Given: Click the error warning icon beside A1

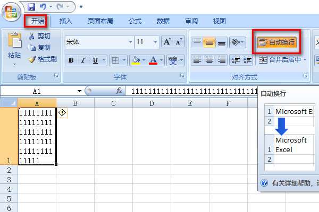Looking at the screenshot, I should pos(62,113).
